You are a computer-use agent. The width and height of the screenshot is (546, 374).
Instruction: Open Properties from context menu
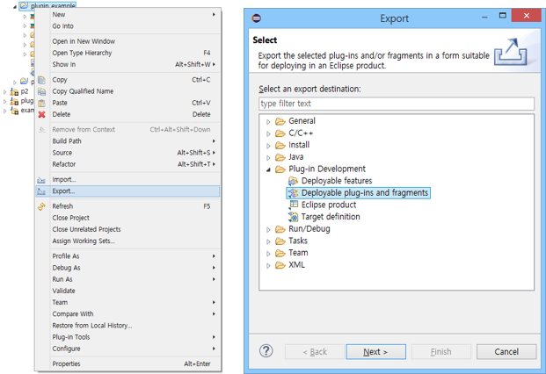pyautogui.click(x=127, y=363)
